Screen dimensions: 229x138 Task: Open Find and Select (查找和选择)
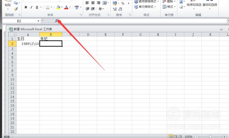point(210,5)
